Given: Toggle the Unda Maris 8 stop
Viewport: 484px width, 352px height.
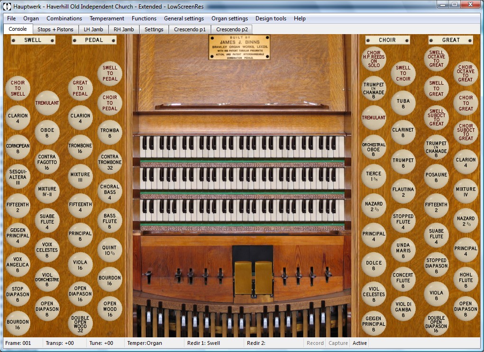Looking at the screenshot, I should pyautogui.click(x=403, y=250).
